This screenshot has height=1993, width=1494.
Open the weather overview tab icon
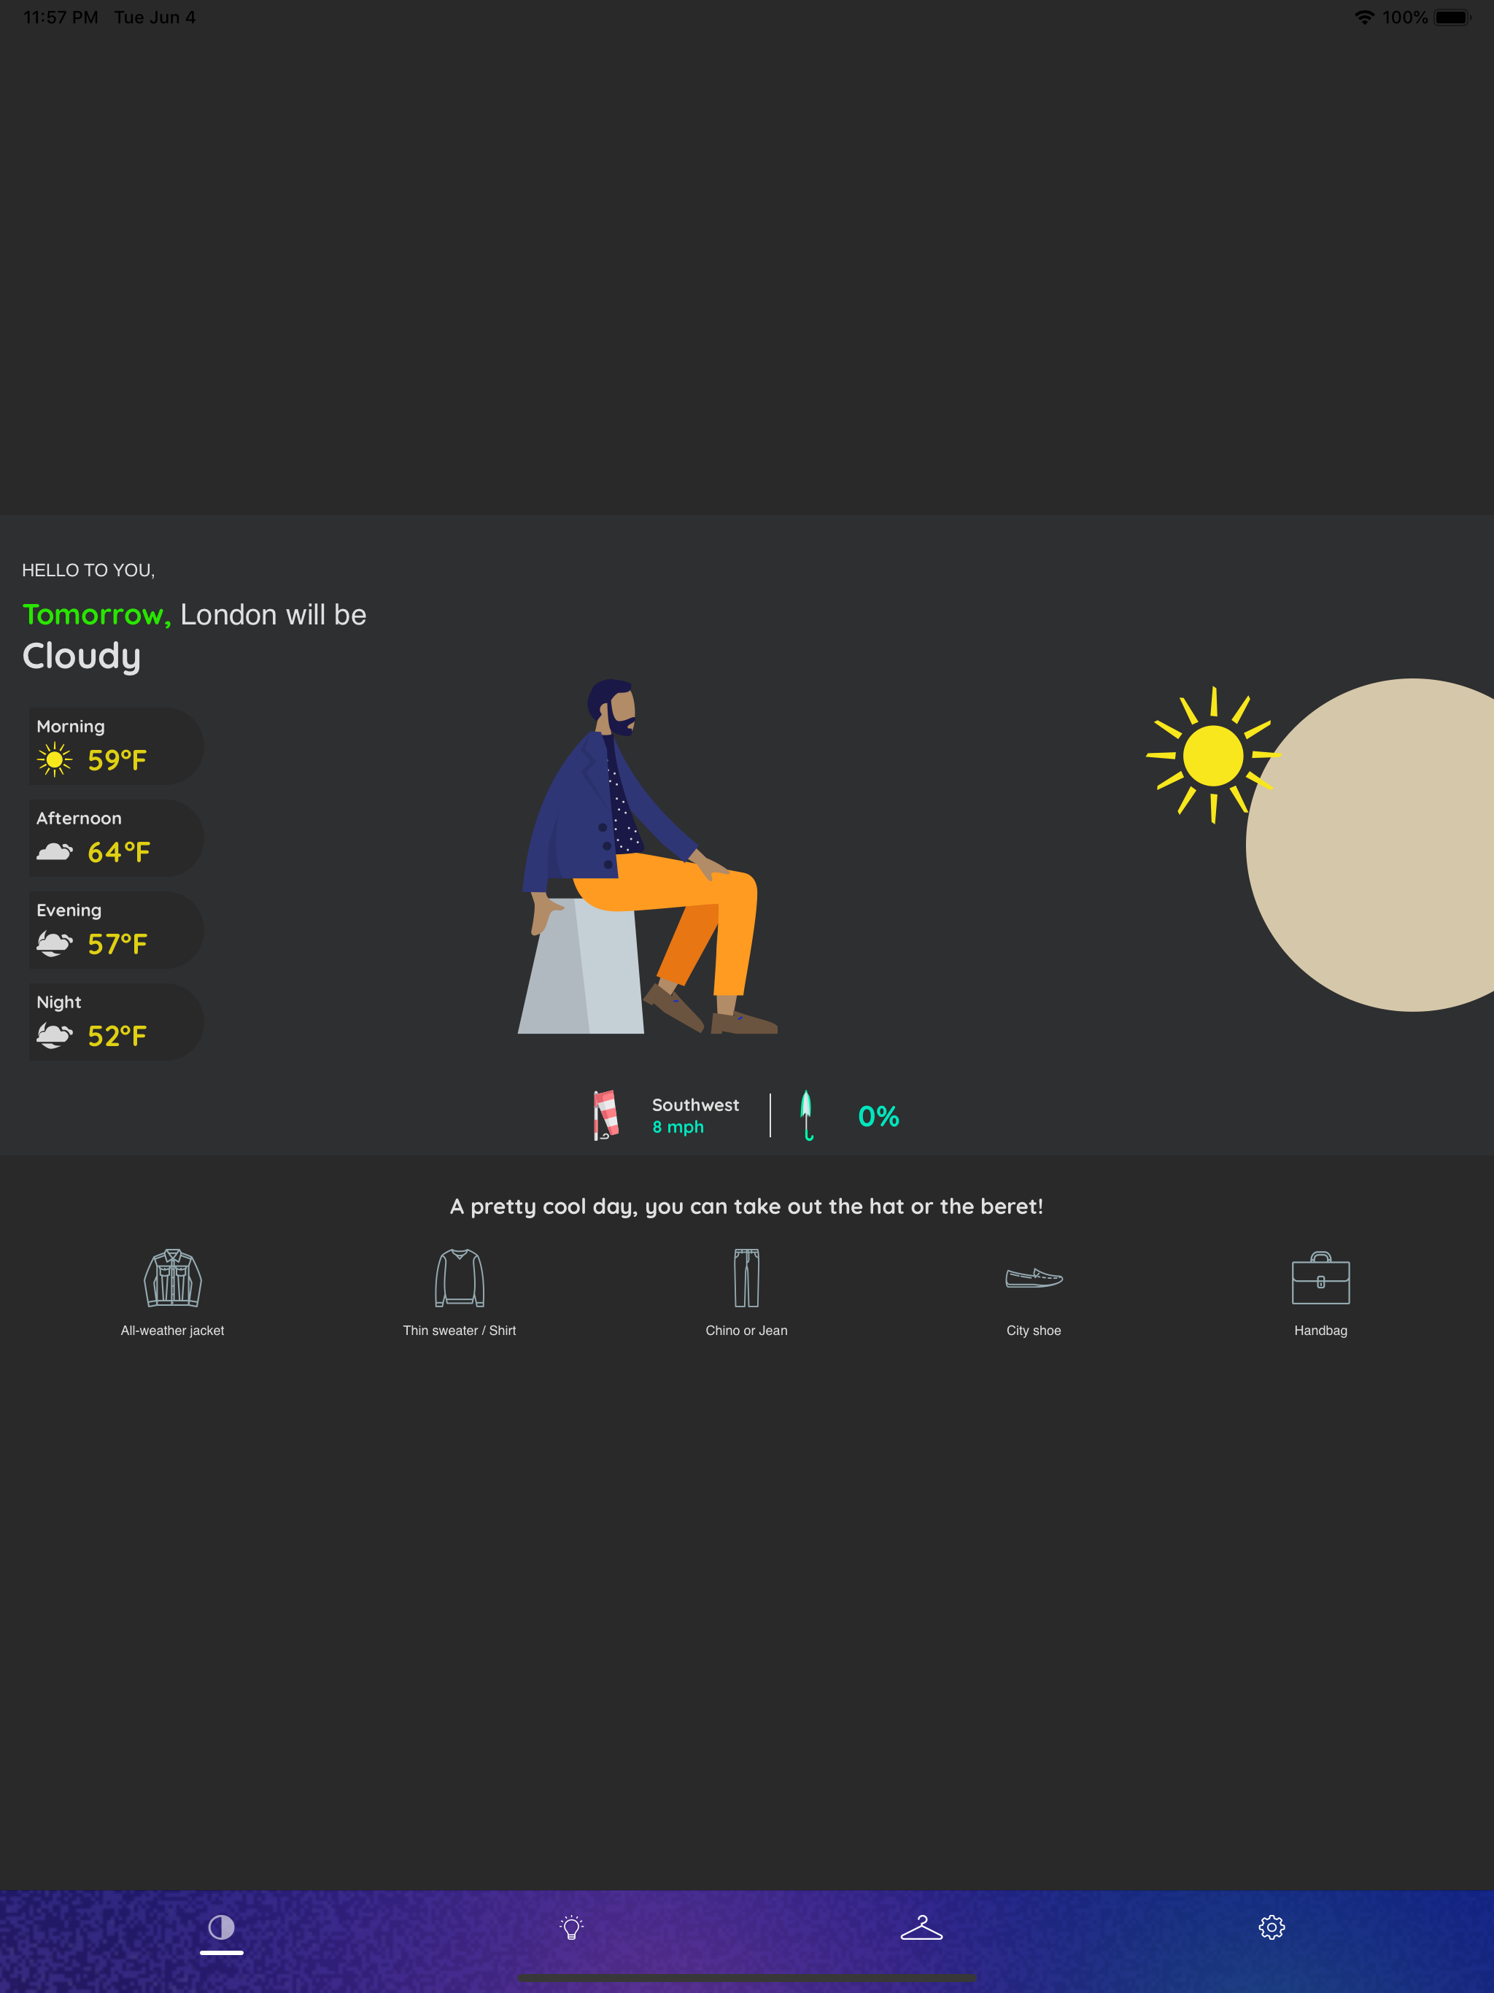tap(222, 1927)
